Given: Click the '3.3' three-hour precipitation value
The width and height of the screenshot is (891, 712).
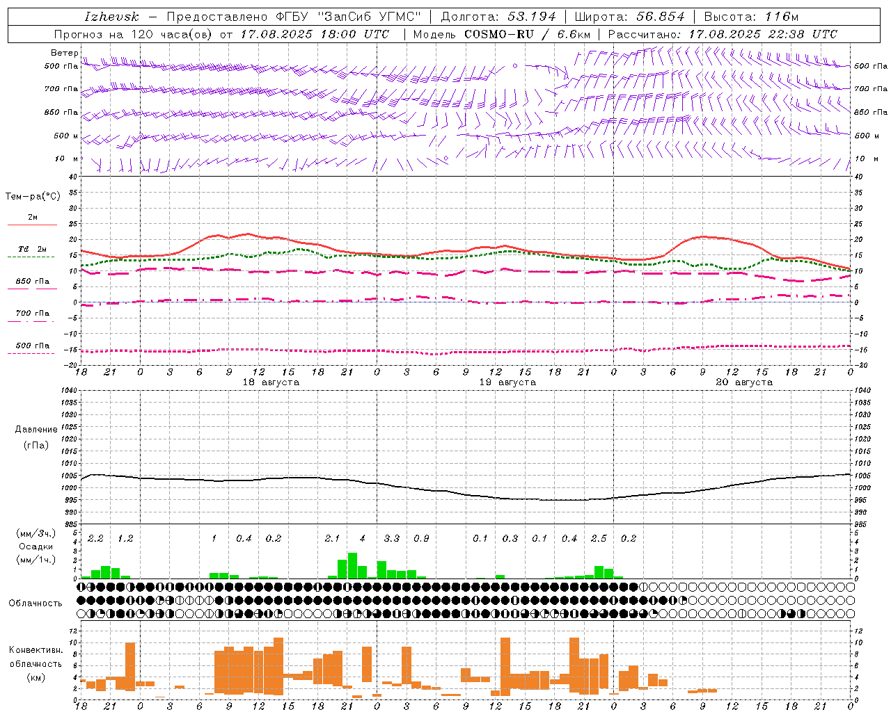Looking at the screenshot, I should pos(392,538).
